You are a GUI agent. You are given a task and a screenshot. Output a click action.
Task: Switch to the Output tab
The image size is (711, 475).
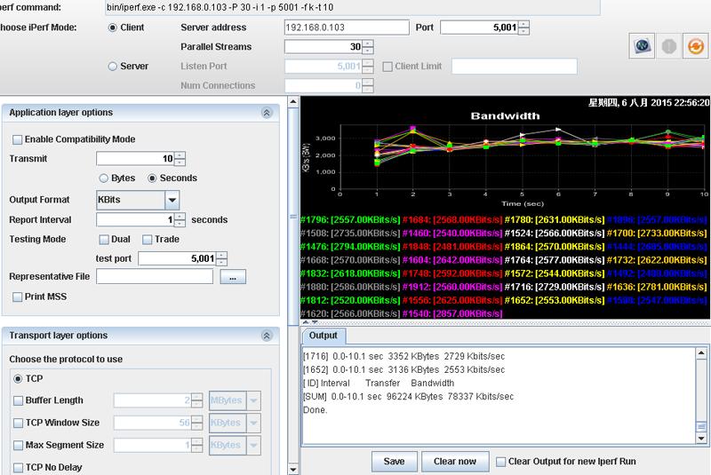coord(323,336)
